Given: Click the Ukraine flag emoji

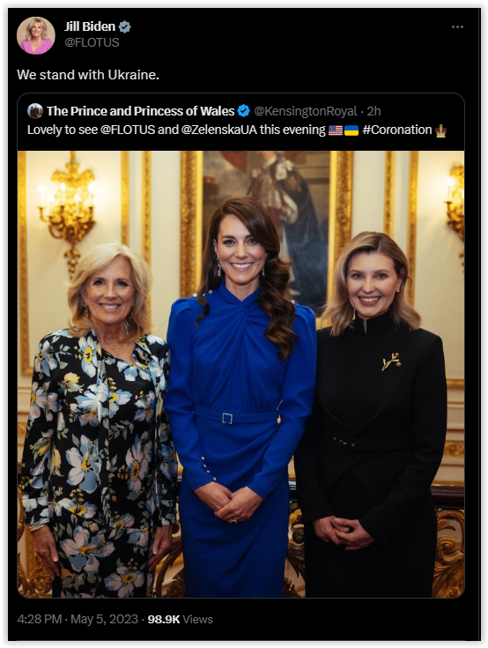Looking at the screenshot, I should (351, 130).
